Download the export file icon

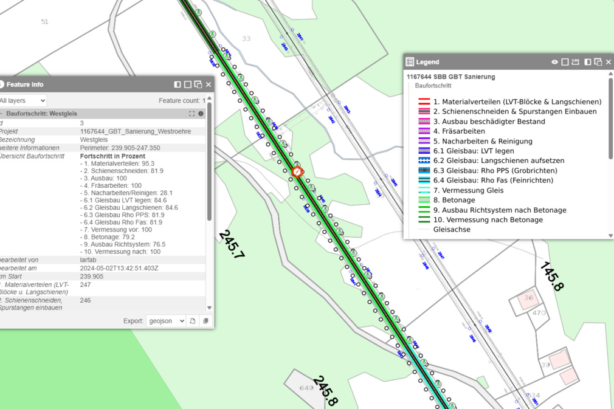193,321
